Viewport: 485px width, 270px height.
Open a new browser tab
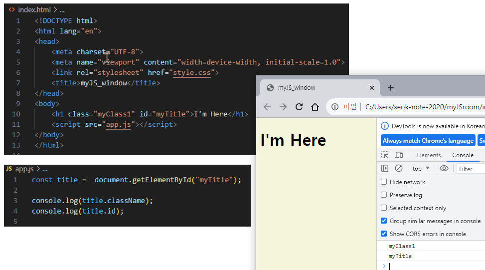coord(391,88)
